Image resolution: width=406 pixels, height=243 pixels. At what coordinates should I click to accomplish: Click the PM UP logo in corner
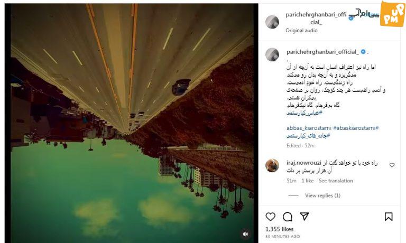point(392,13)
